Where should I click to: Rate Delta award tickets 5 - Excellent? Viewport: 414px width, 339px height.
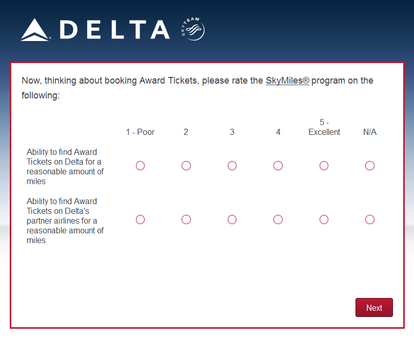[324, 166]
